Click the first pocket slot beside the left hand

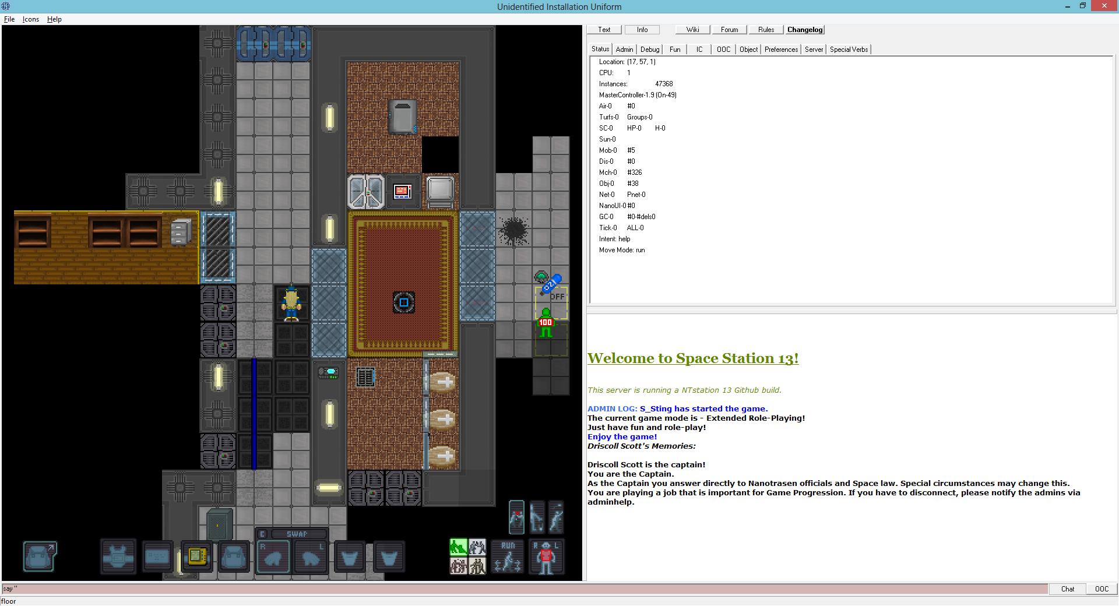pos(350,557)
